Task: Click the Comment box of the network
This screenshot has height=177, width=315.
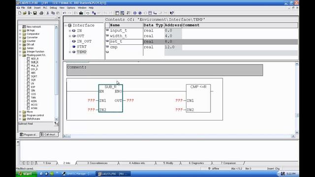Action: point(165,70)
